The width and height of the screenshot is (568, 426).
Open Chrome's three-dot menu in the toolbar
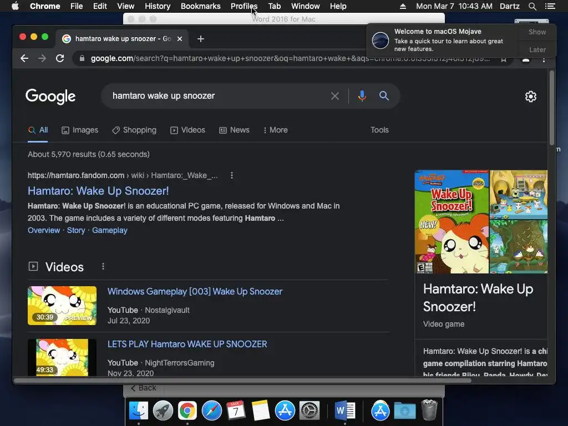click(x=544, y=59)
